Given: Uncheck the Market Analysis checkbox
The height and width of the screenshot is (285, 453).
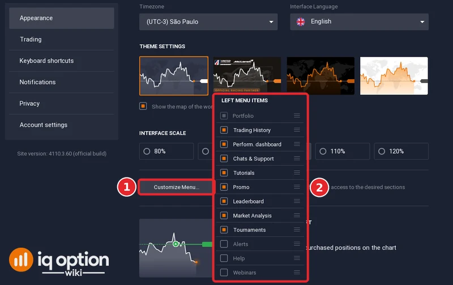Looking at the screenshot, I should pos(224,215).
